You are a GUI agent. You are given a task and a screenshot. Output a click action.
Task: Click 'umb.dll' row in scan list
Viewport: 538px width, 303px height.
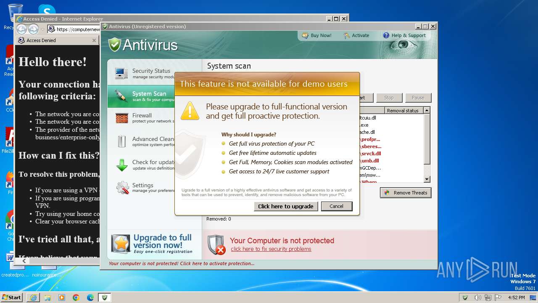[x=370, y=161]
